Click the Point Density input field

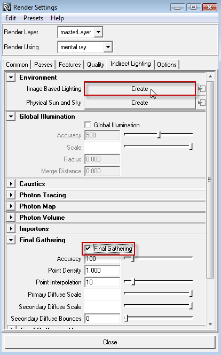[x=102, y=271]
